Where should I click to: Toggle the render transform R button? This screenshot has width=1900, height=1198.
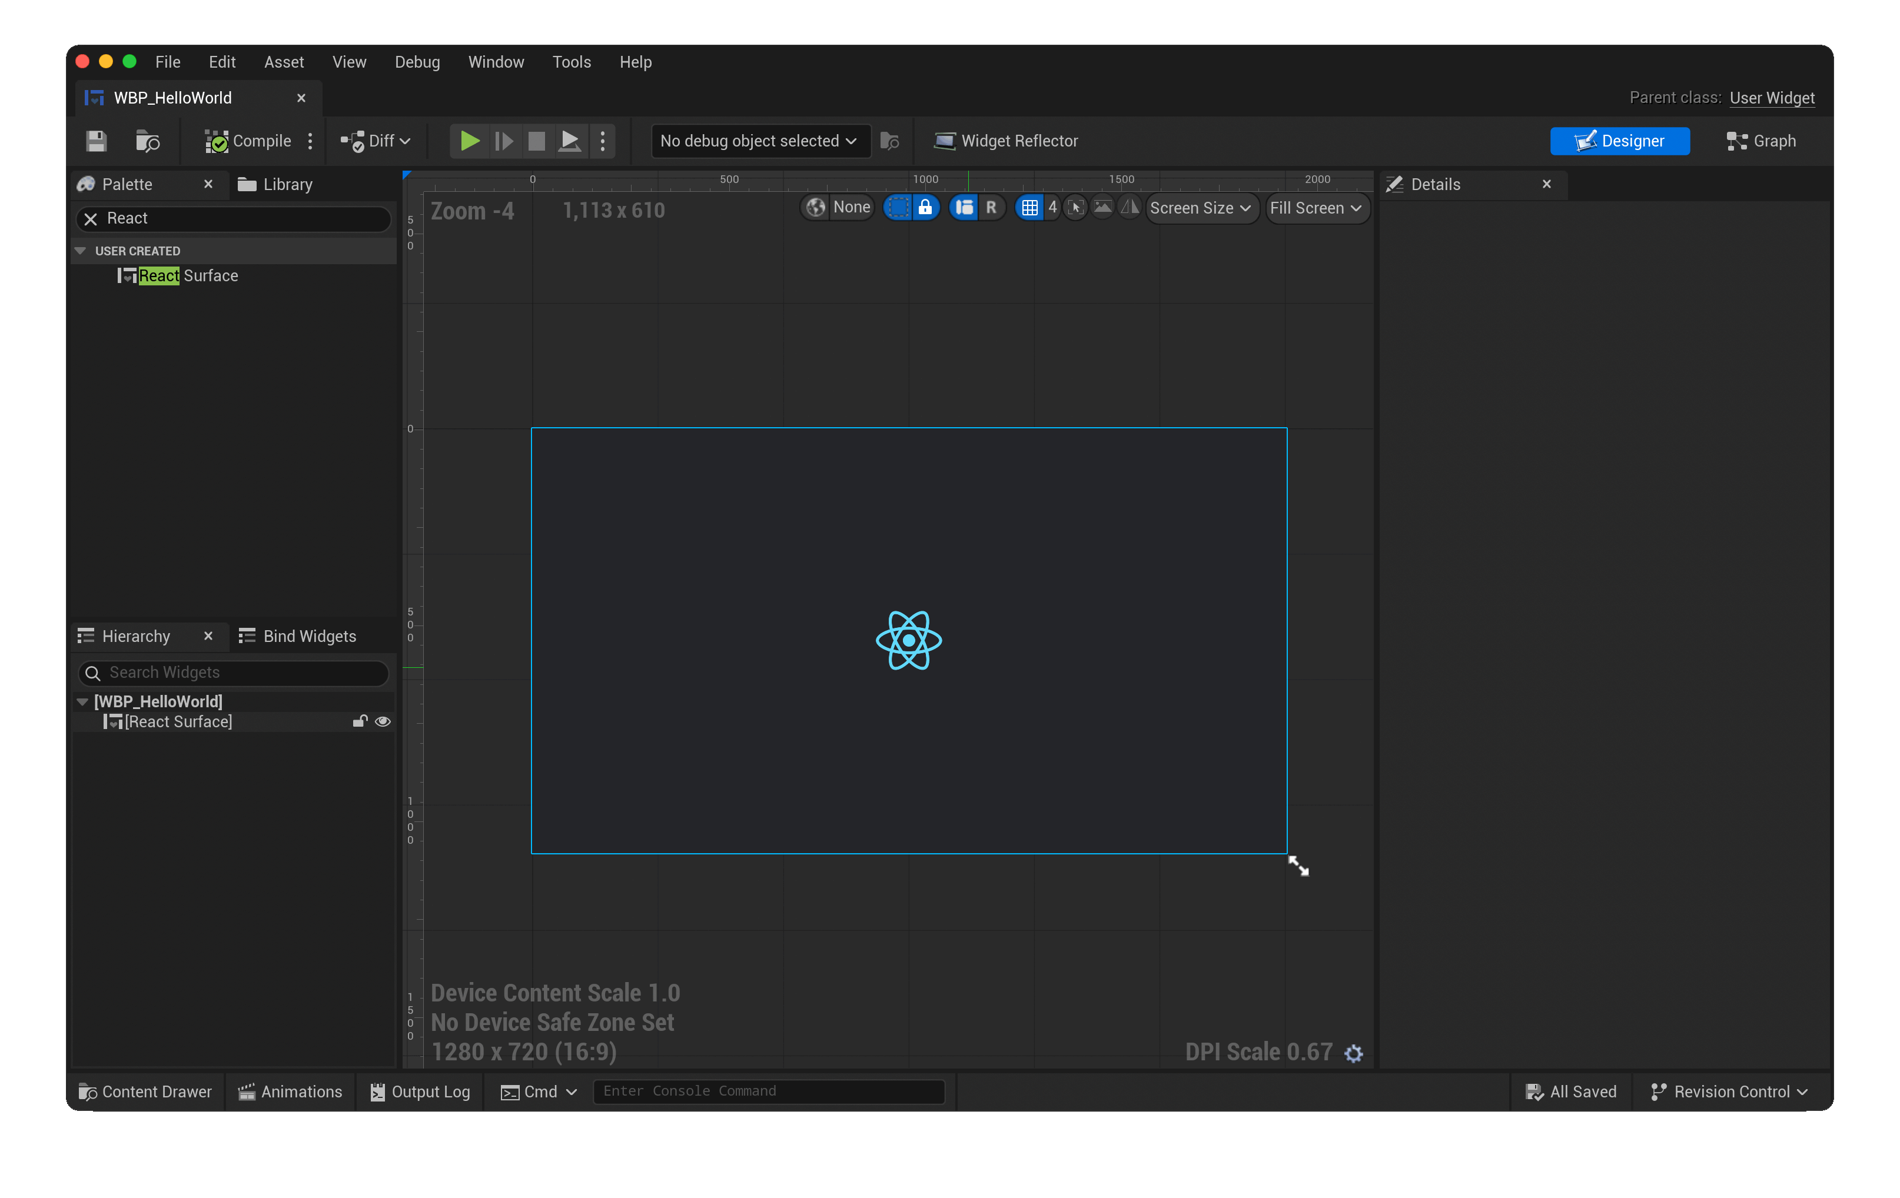click(991, 208)
